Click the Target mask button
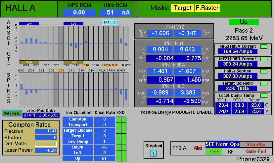The width and height of the screenshot is (274, 163). tap(183, 8)
